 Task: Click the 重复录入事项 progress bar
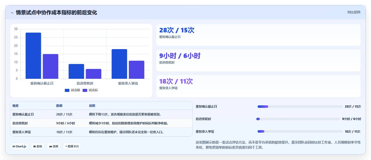pyautogui.click(x=300, y=131)
